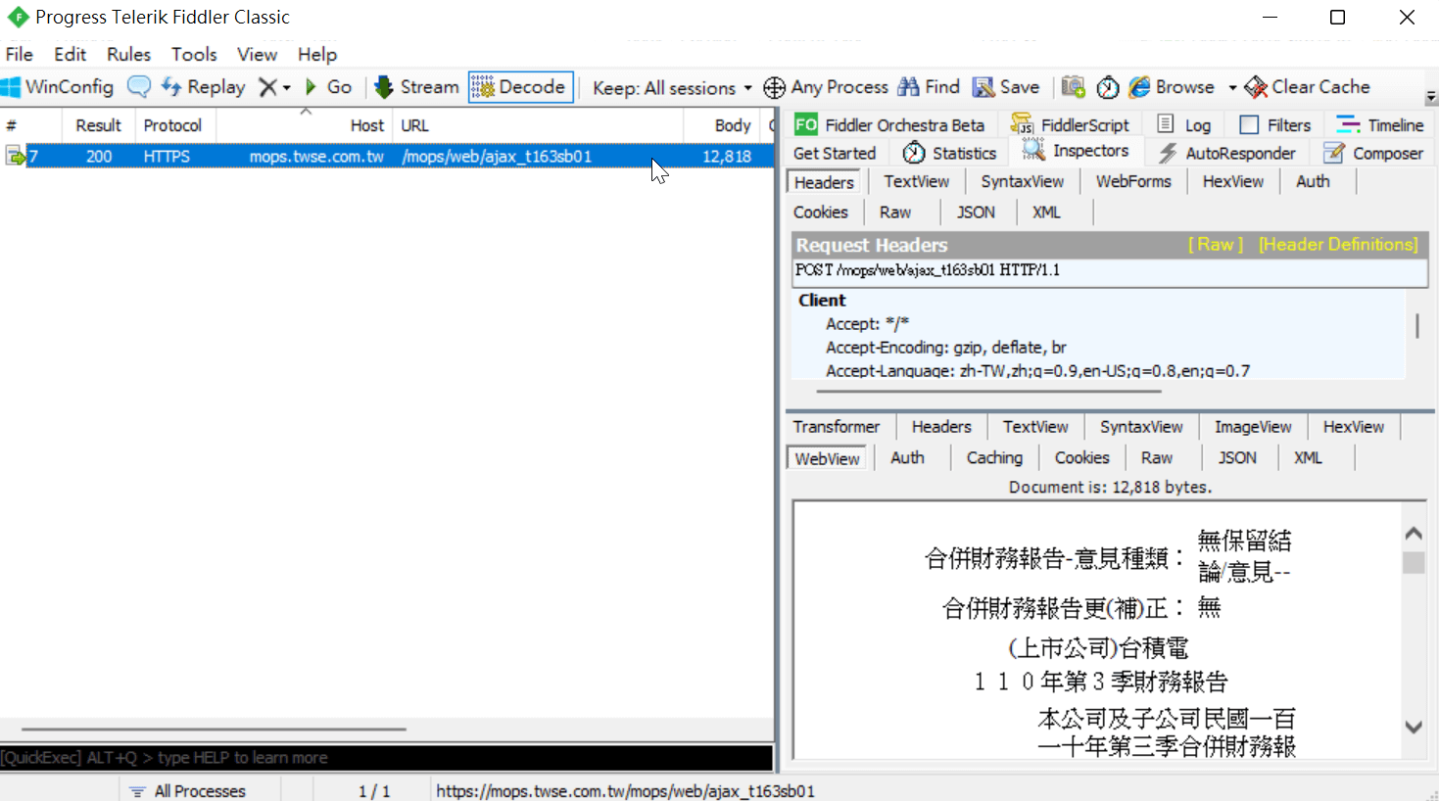Image resolution: width=1439 pixels, height=801 pixels.
Task: Open the response JSON tab
Action: click(1237, 457)
